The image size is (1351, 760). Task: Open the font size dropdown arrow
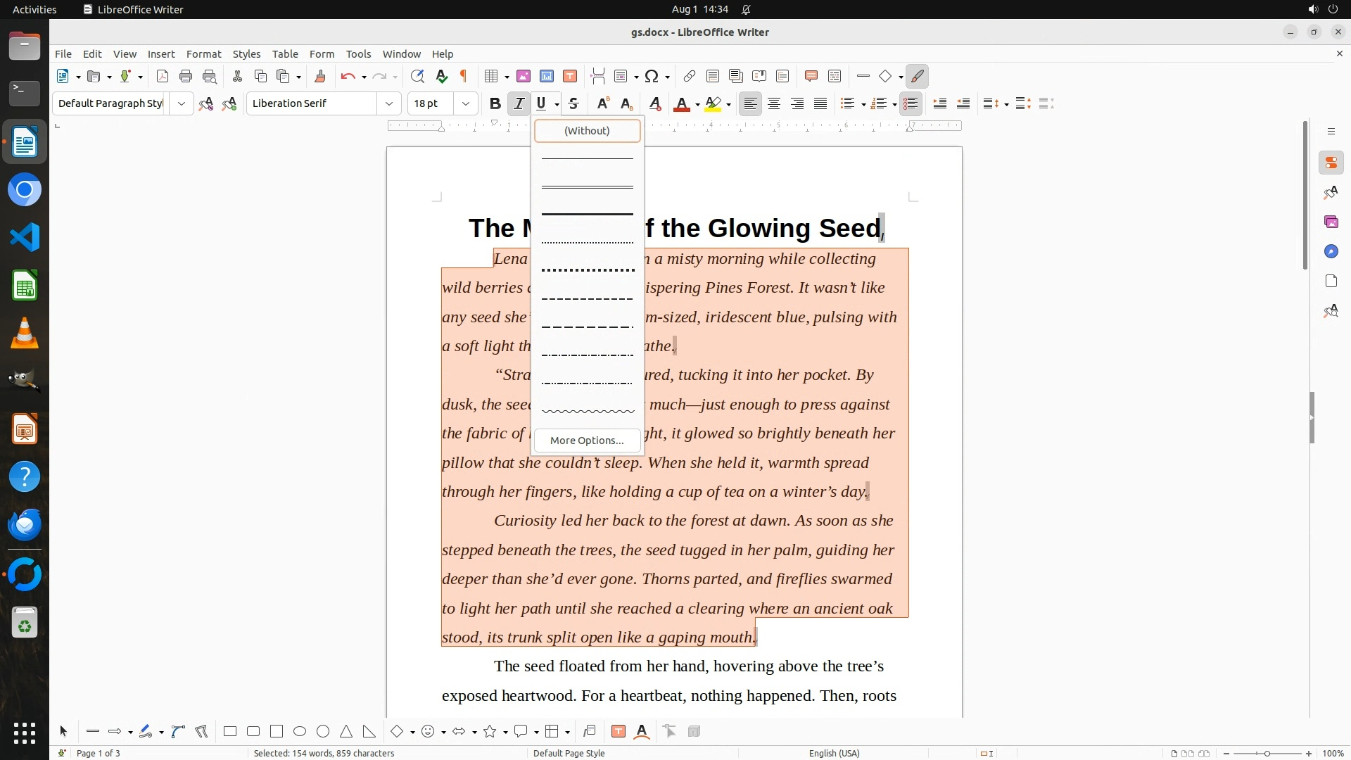(466, 104)
